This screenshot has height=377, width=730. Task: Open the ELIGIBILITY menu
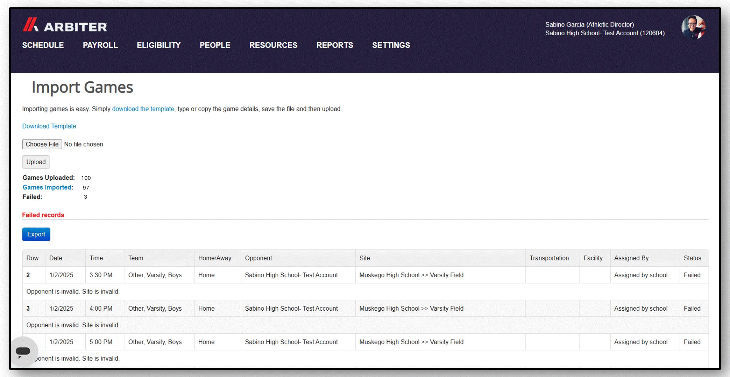(x=159, y=45)
